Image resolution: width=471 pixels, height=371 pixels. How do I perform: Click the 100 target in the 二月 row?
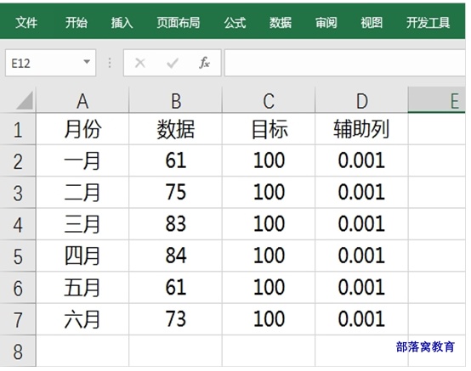[x=269, y=193]
